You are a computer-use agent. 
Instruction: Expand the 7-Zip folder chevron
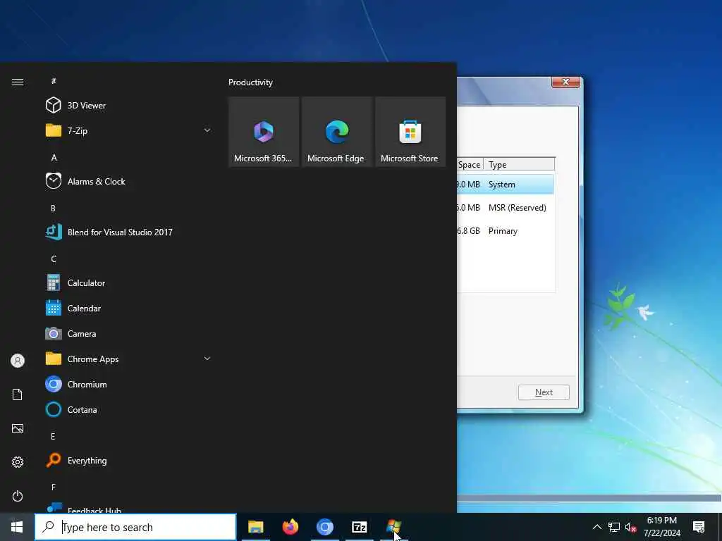point(207,130)
